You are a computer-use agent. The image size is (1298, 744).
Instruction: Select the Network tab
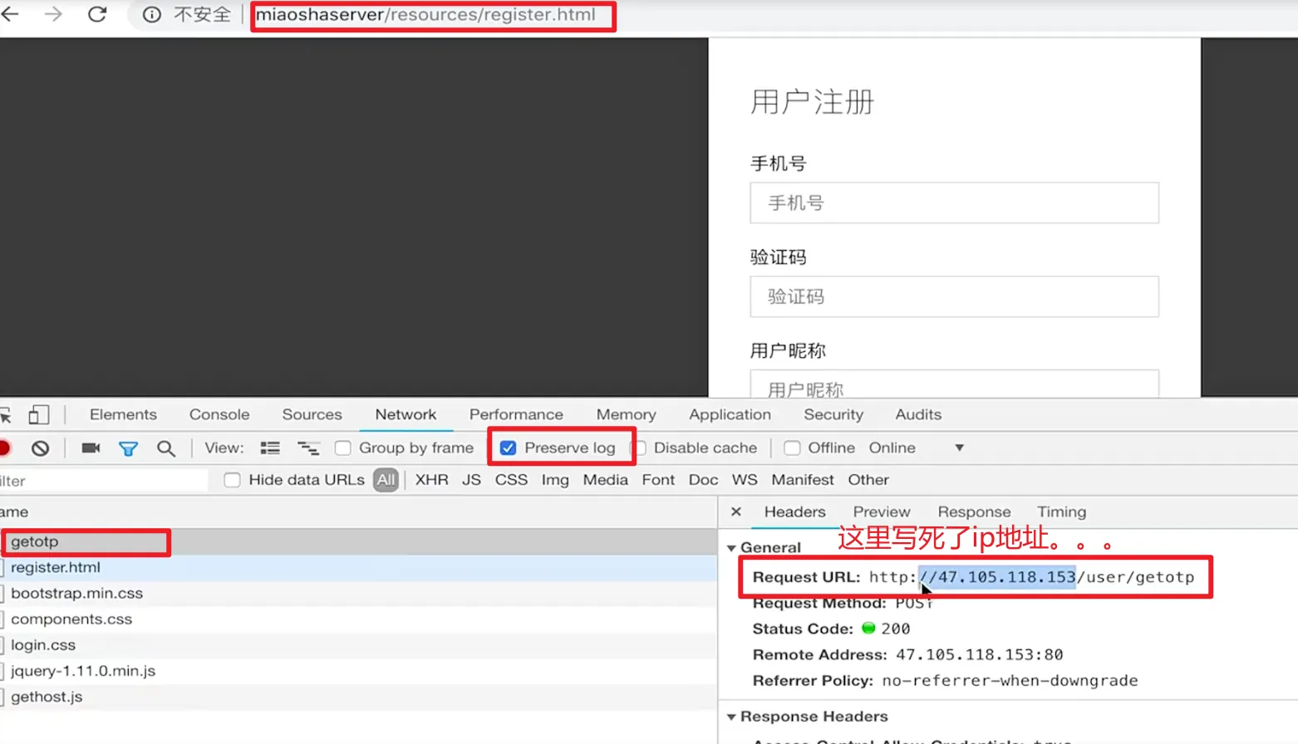[x=406, y=414]
